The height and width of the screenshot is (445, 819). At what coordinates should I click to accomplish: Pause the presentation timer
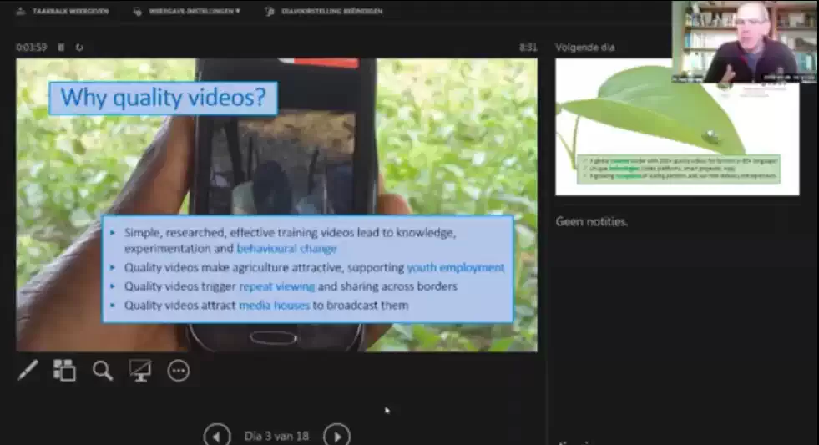click(x=62, y=48)
